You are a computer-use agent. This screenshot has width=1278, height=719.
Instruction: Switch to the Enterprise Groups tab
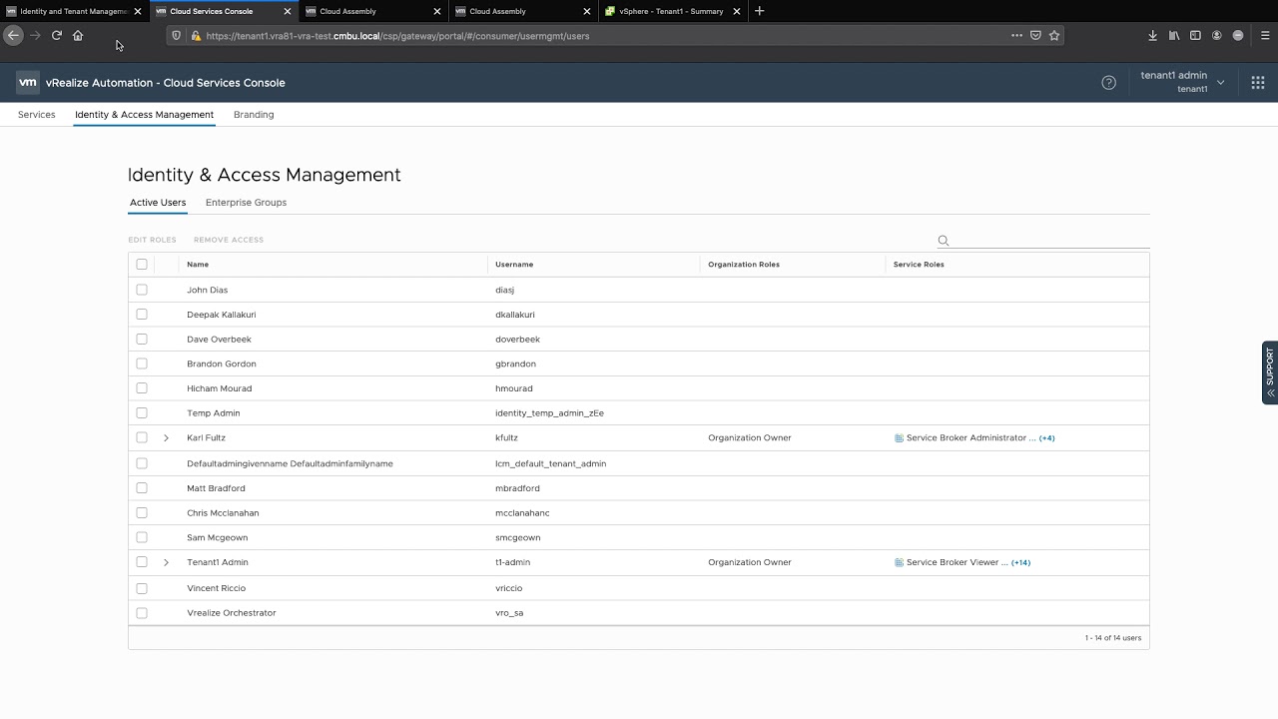point(246,203)
